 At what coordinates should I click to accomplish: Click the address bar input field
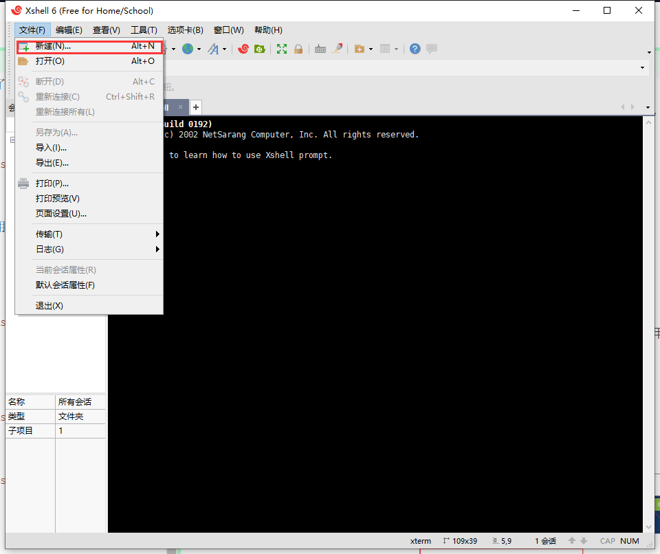point(400,68)
